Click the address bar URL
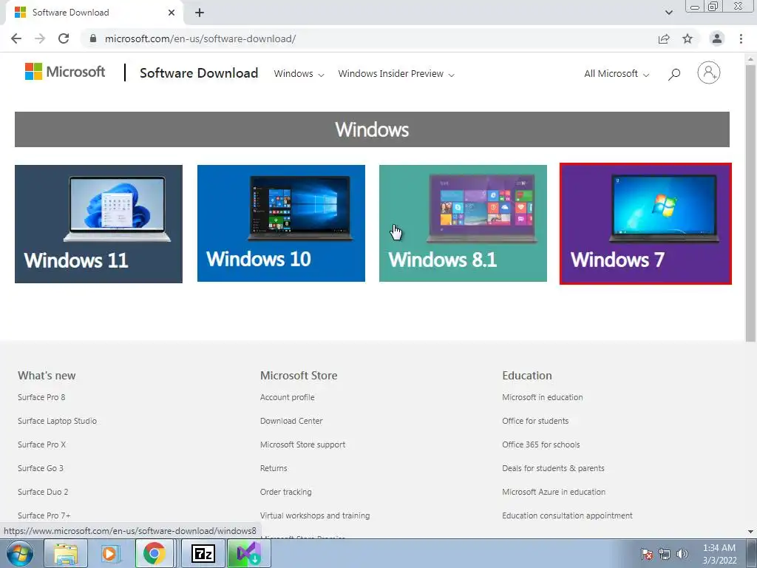Image resolution: width=757 pixels, height=568 pixels. [200, 38]
